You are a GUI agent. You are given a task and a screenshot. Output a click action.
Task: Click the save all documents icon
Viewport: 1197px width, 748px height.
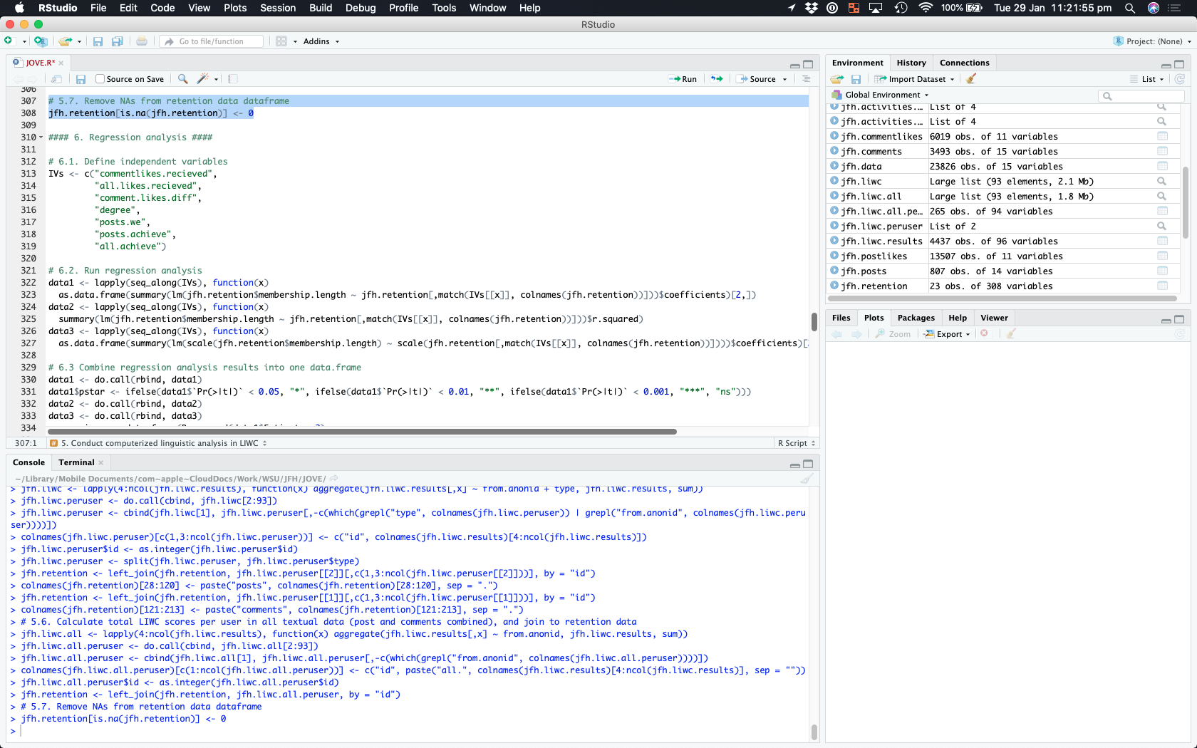118,41
